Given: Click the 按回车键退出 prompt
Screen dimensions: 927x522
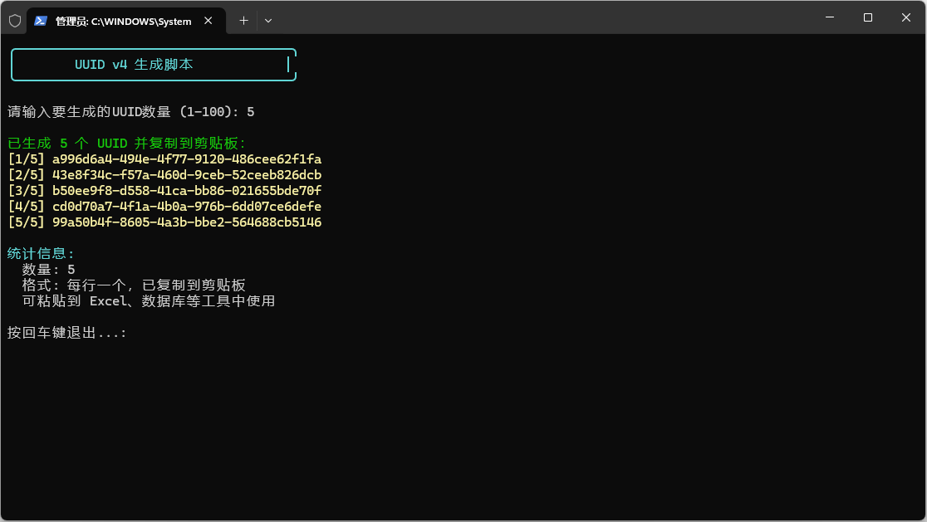Looking at the screenshot, I should [66, 333].
